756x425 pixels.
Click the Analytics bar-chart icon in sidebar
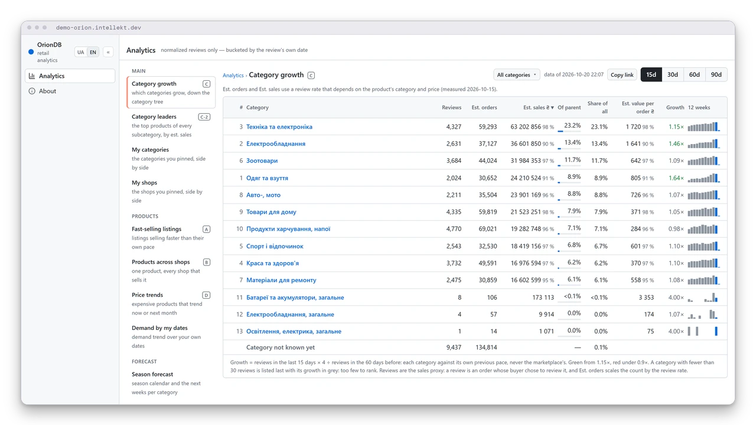click(32, 76)
